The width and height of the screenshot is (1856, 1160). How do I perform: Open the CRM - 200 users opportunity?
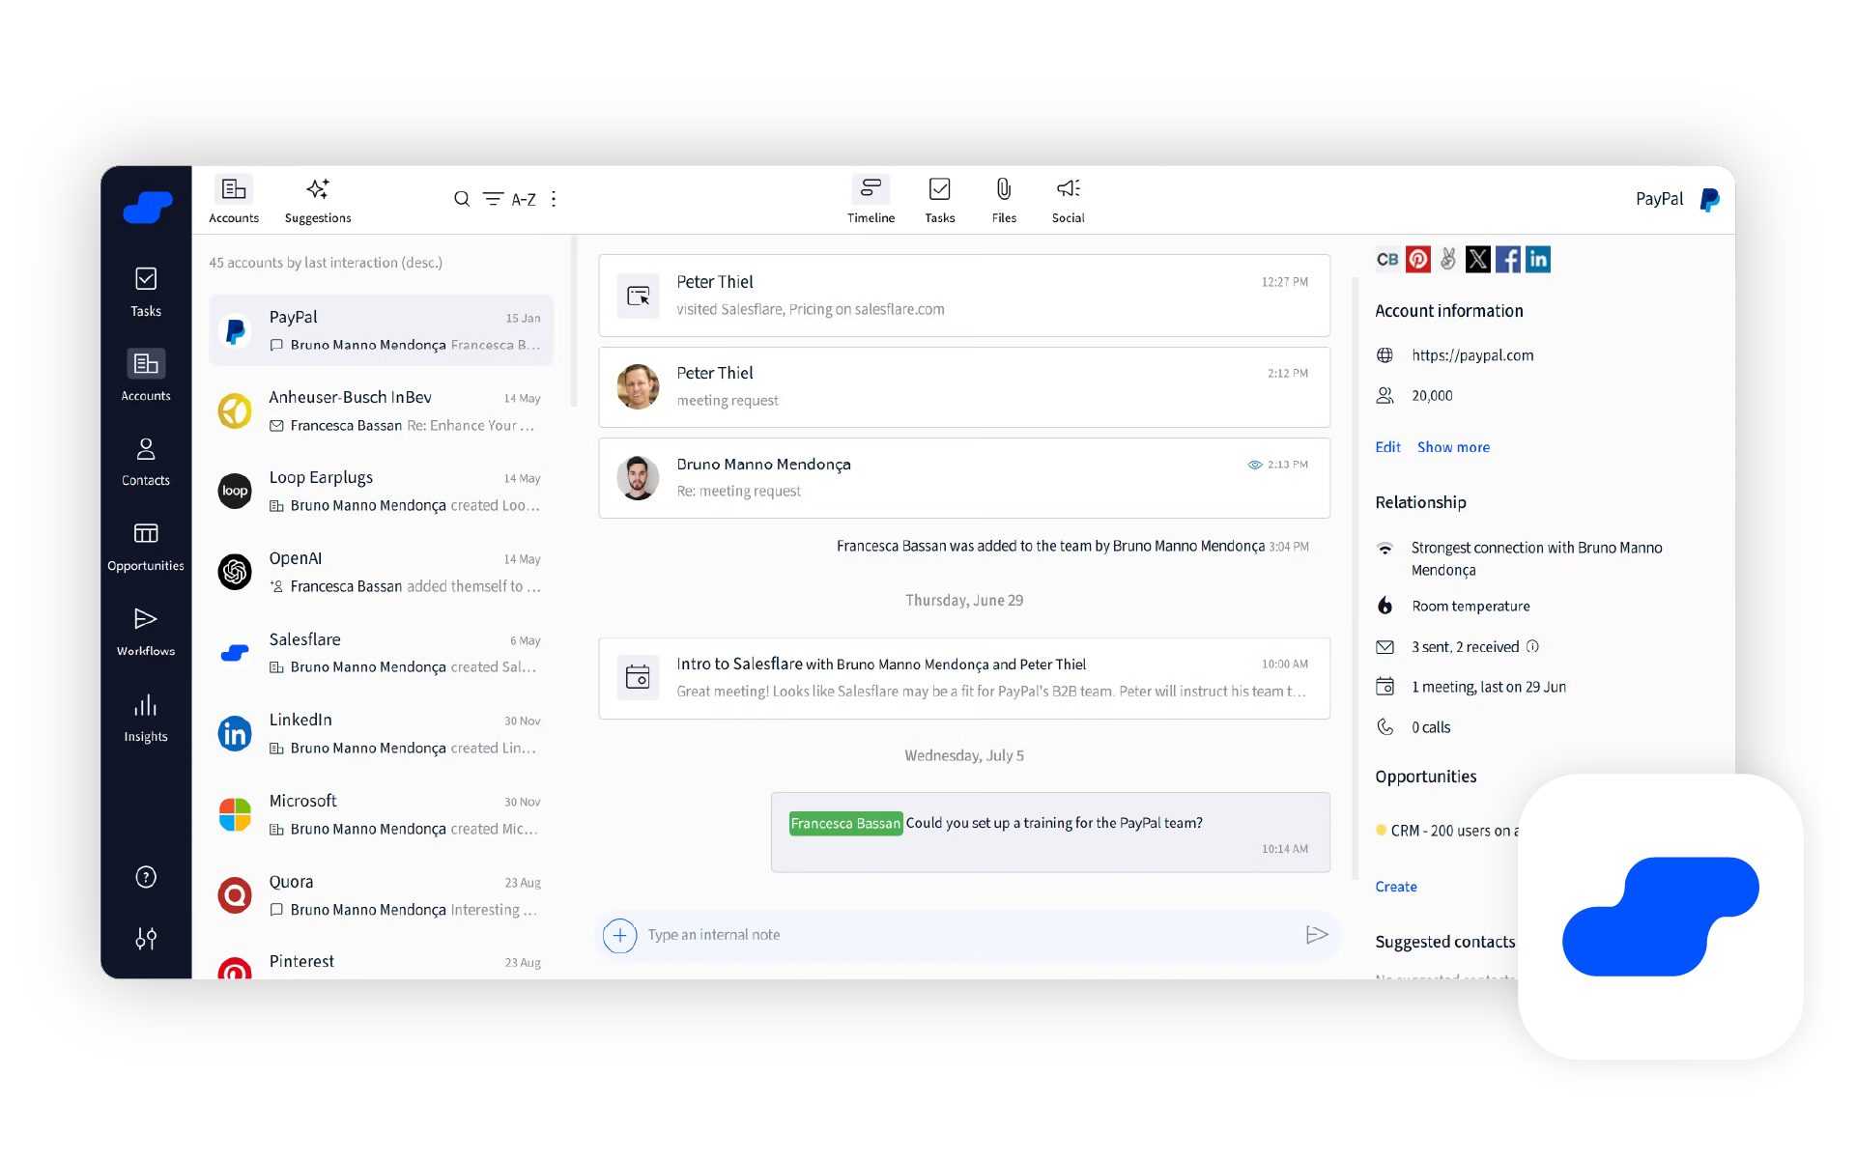1449,831
